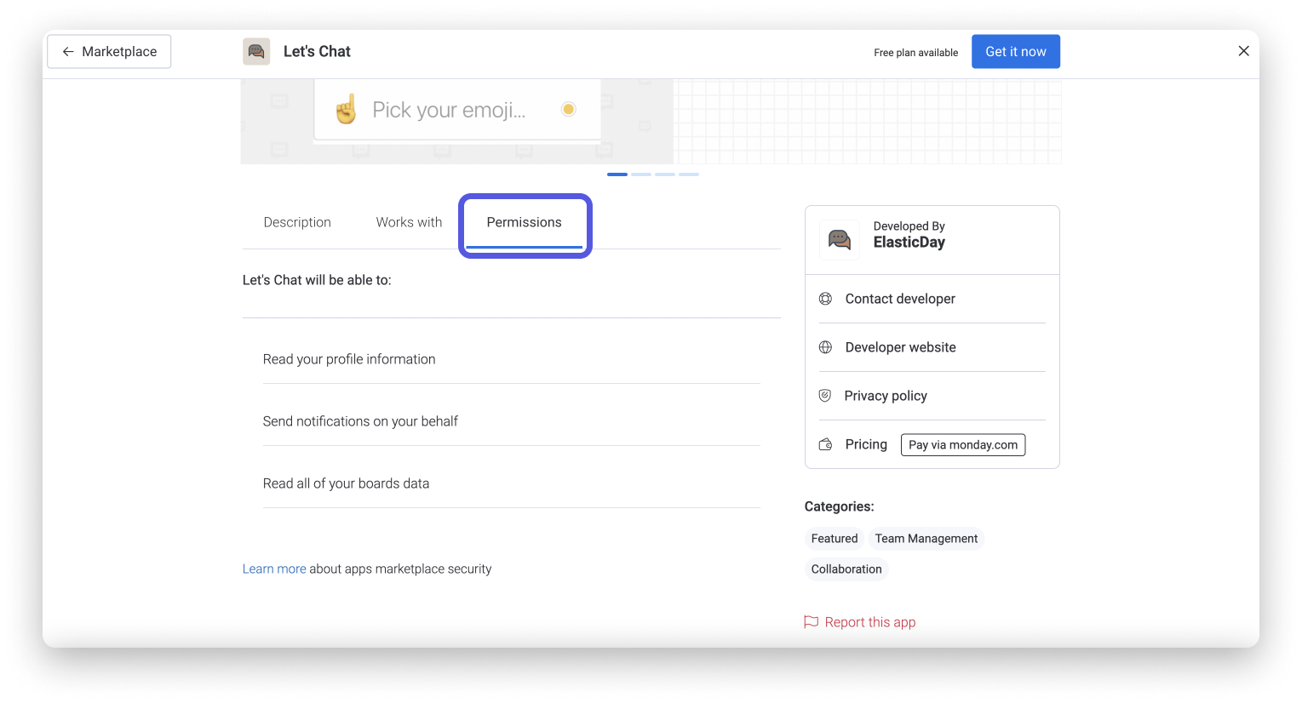Click the Developer website globe icon
Screen dimensions: 1302x703
[825, 347]
